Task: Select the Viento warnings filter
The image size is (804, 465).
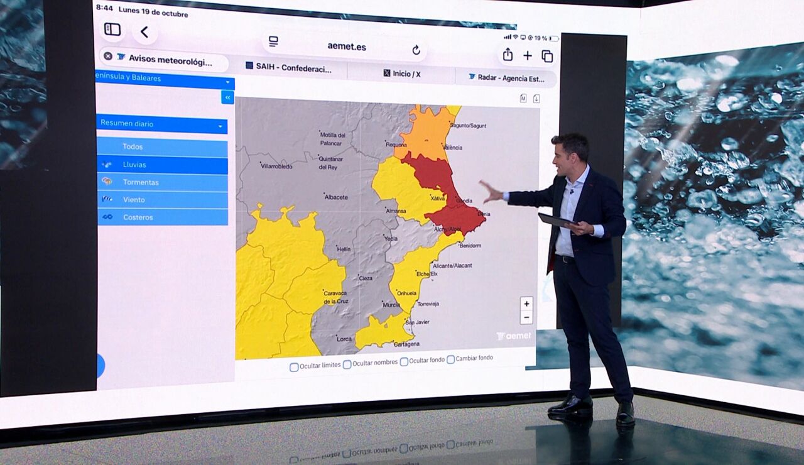Action: (x=161, y=200)
